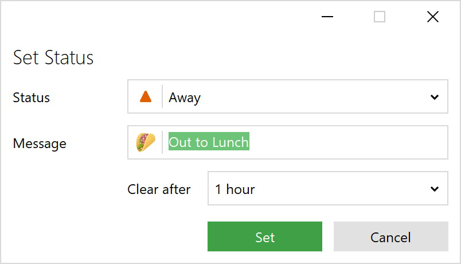Screen dimensions: 461x264
Task: Expand the Clear after dropdown arrow
Action: tap(434, 189)
